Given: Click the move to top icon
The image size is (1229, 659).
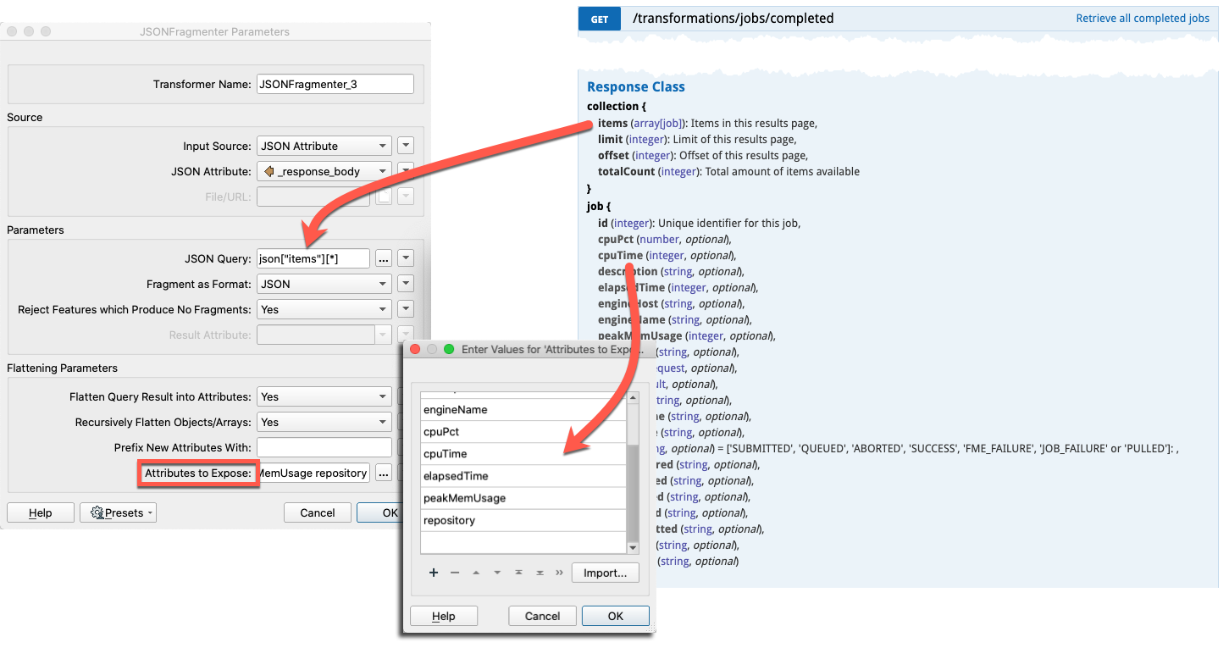Looking at the screenshot, I should (x=518, y=573).
